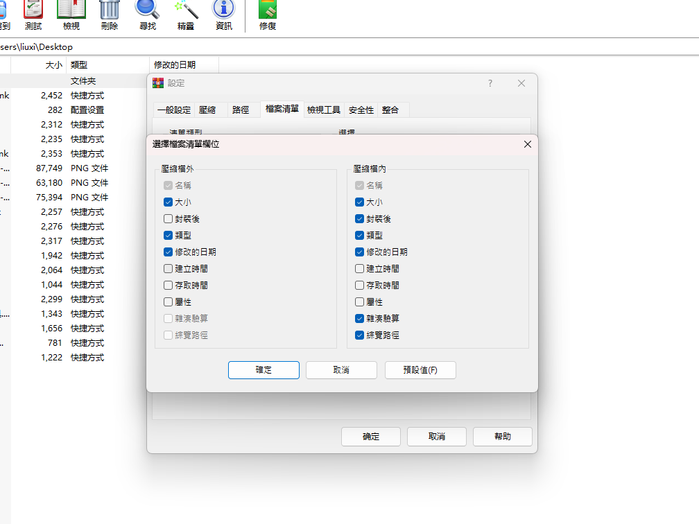The width and height of the screenshot is (699, 524).
Task: Confirm with 確定 in the column selection dialog
Action: pyautogui.click(x=264, y=370)
